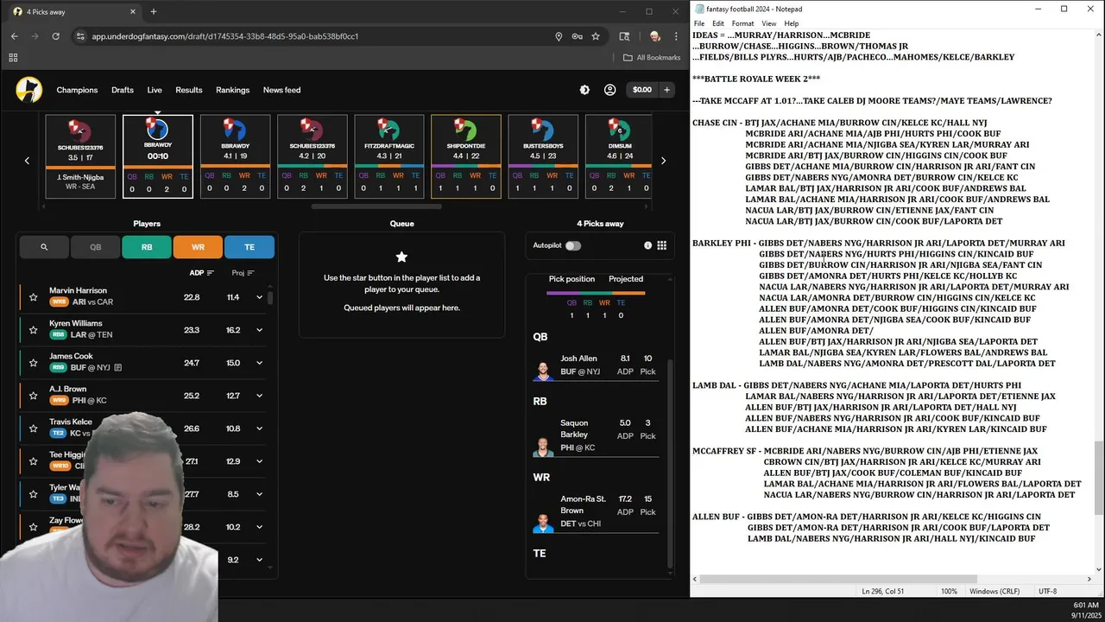
Task: Select the Pick position tab
Action: pyautogui.click(x=571, y=279)
